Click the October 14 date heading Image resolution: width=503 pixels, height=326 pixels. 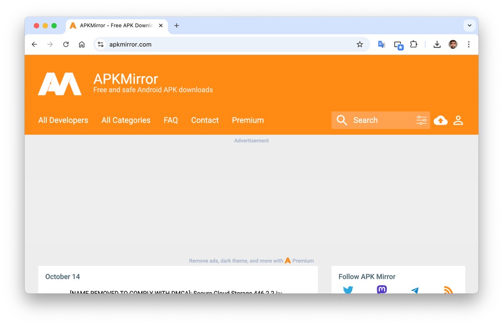click(x=62, y=277)
